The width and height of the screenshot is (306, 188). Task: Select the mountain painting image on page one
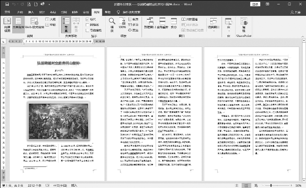[x=58, y=121]
